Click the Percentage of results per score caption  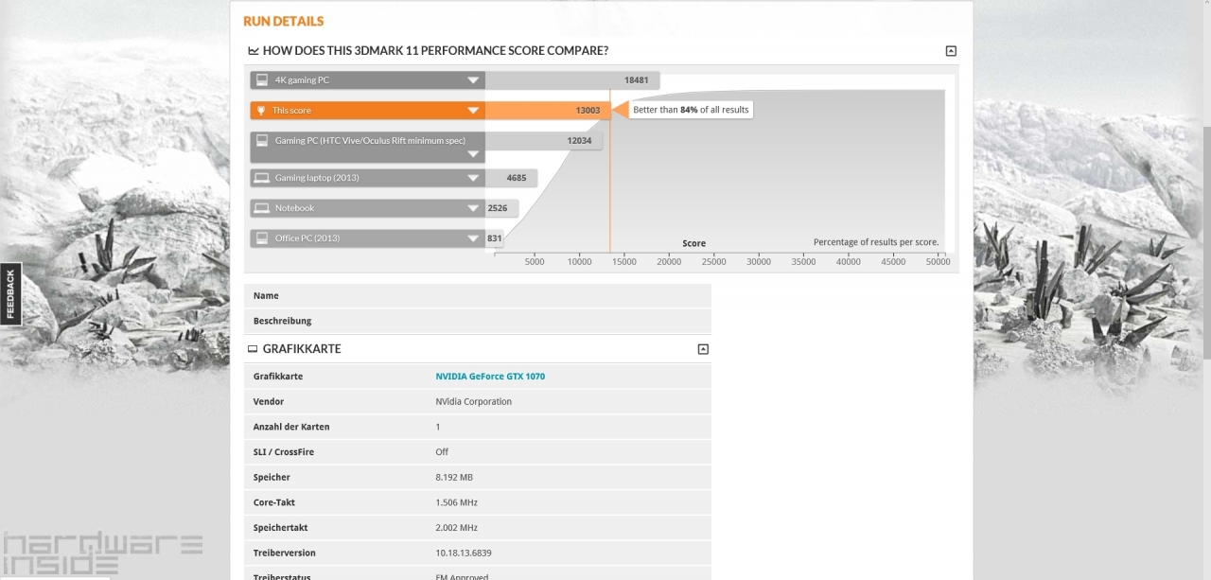(x=876, y=242)
